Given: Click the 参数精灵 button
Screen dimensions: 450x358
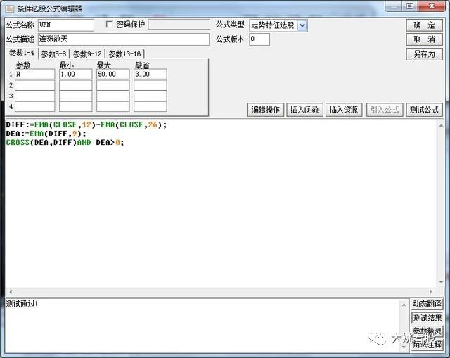Looking at the screenshot, I should pyautogui.click(x=427, y=331).
